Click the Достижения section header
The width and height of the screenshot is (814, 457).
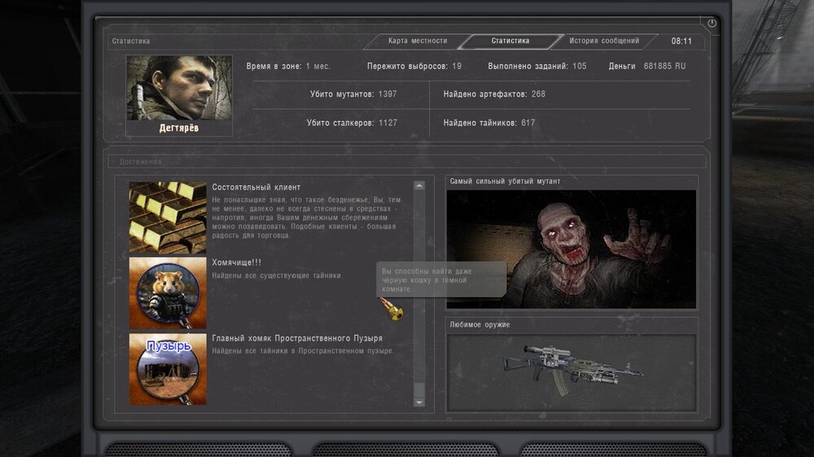140,162
